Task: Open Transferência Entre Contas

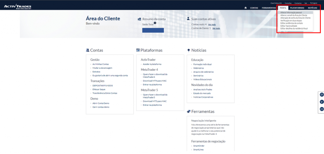Action: pyautogui.click(x=105, y=93)
